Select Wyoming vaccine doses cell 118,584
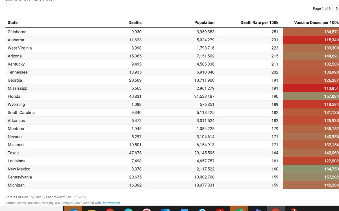 pos(311,105)
